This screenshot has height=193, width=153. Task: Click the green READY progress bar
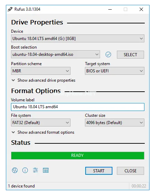coord(78,155)
